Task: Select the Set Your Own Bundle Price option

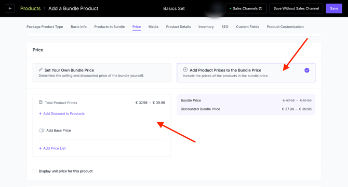Action: click(x=102, y=73)
